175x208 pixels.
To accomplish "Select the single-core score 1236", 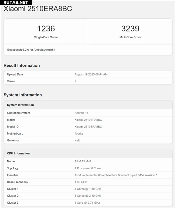I will tap(46, 29).
